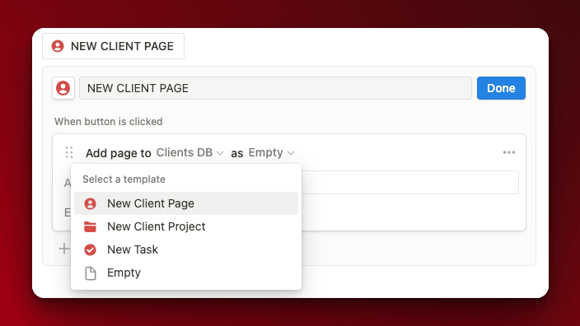Edit the button name input field
This screenshot has width=580, height=326.
point(275,88)
